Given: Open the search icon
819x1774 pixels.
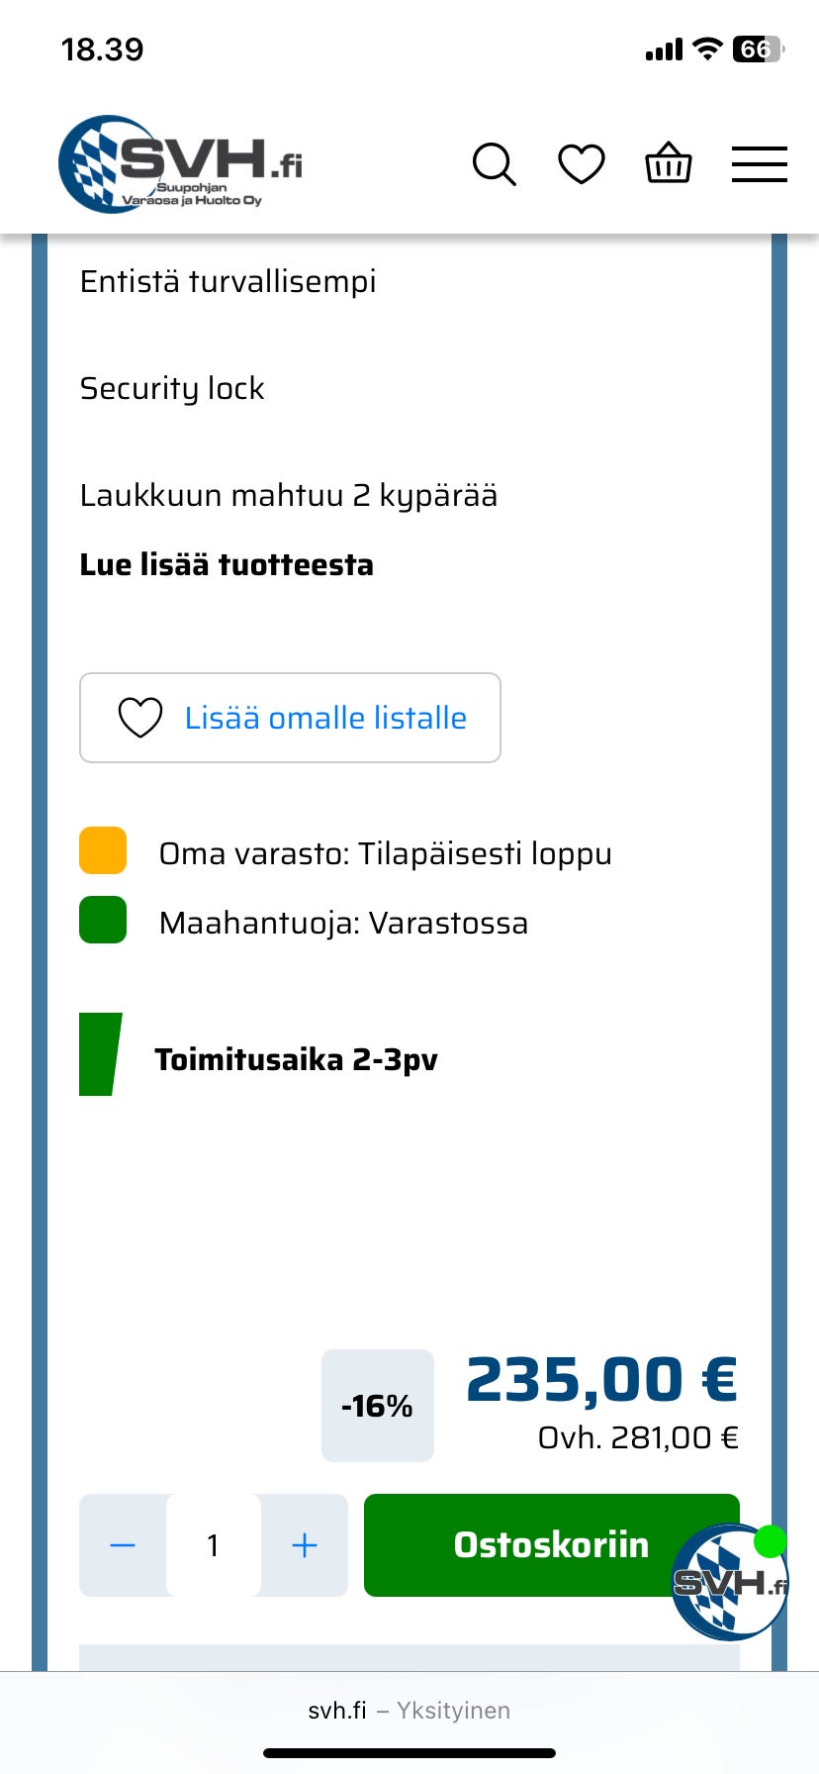Looking at the screenshot, I should pos(494,163).
